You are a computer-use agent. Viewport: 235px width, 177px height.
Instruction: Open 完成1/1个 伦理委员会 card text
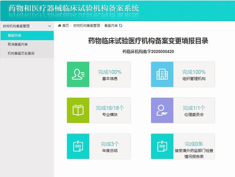pos(193,110)
